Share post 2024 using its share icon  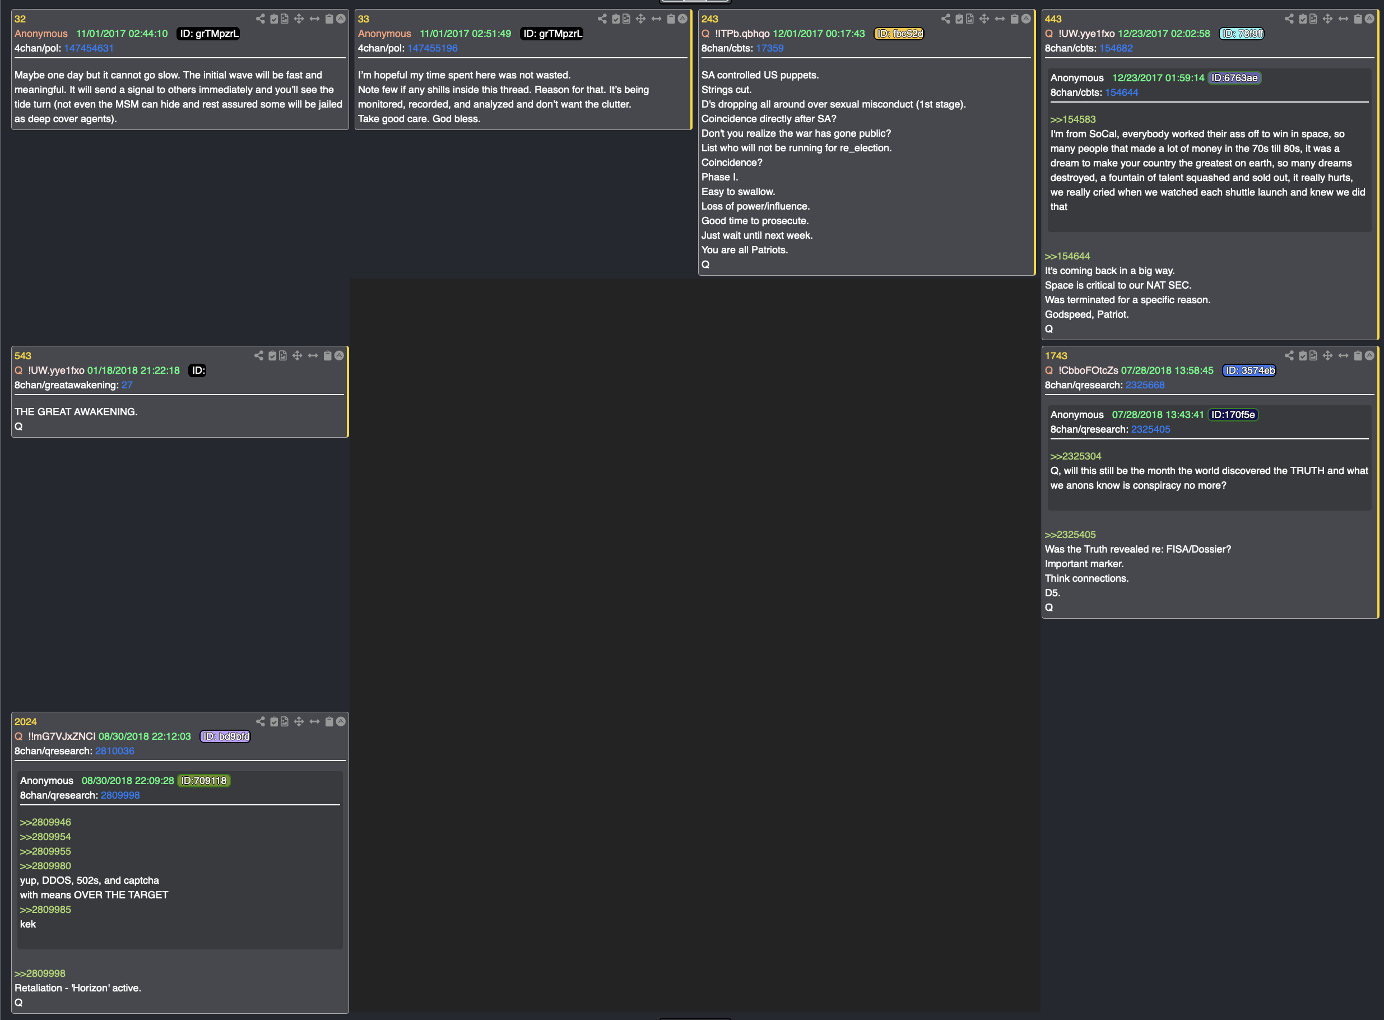tap(261, 721)
